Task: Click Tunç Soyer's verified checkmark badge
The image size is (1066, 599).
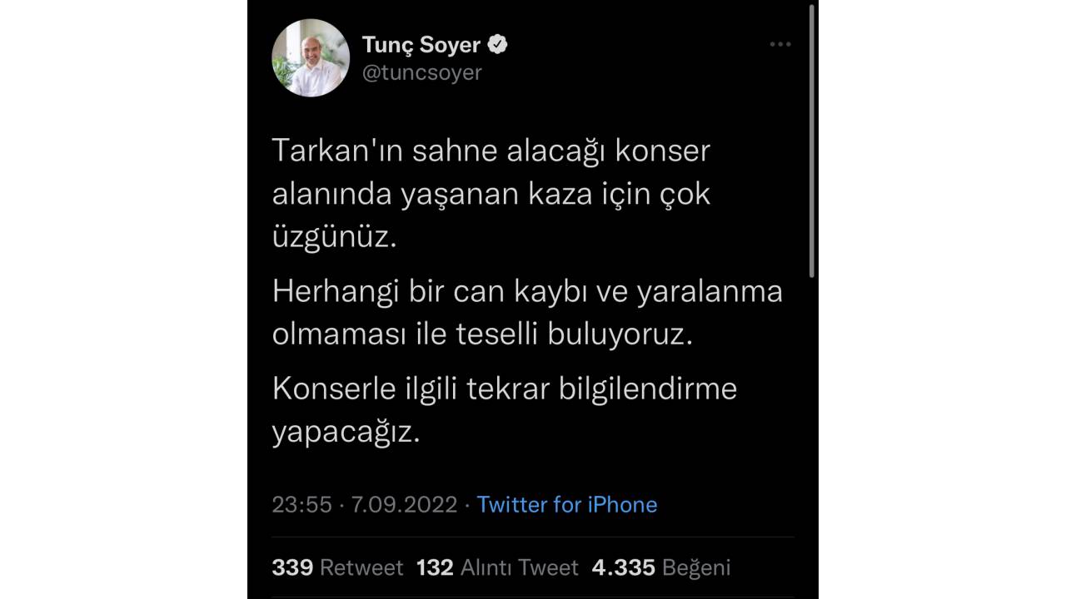Action: click(497, 44)
